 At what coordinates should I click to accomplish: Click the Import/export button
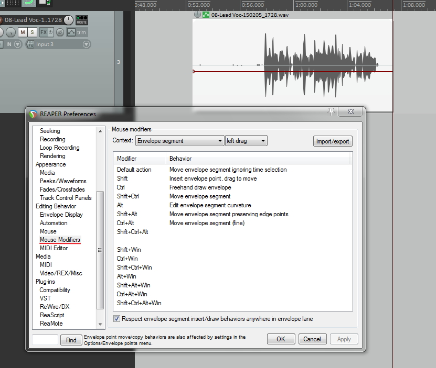(x=333, y=141)
